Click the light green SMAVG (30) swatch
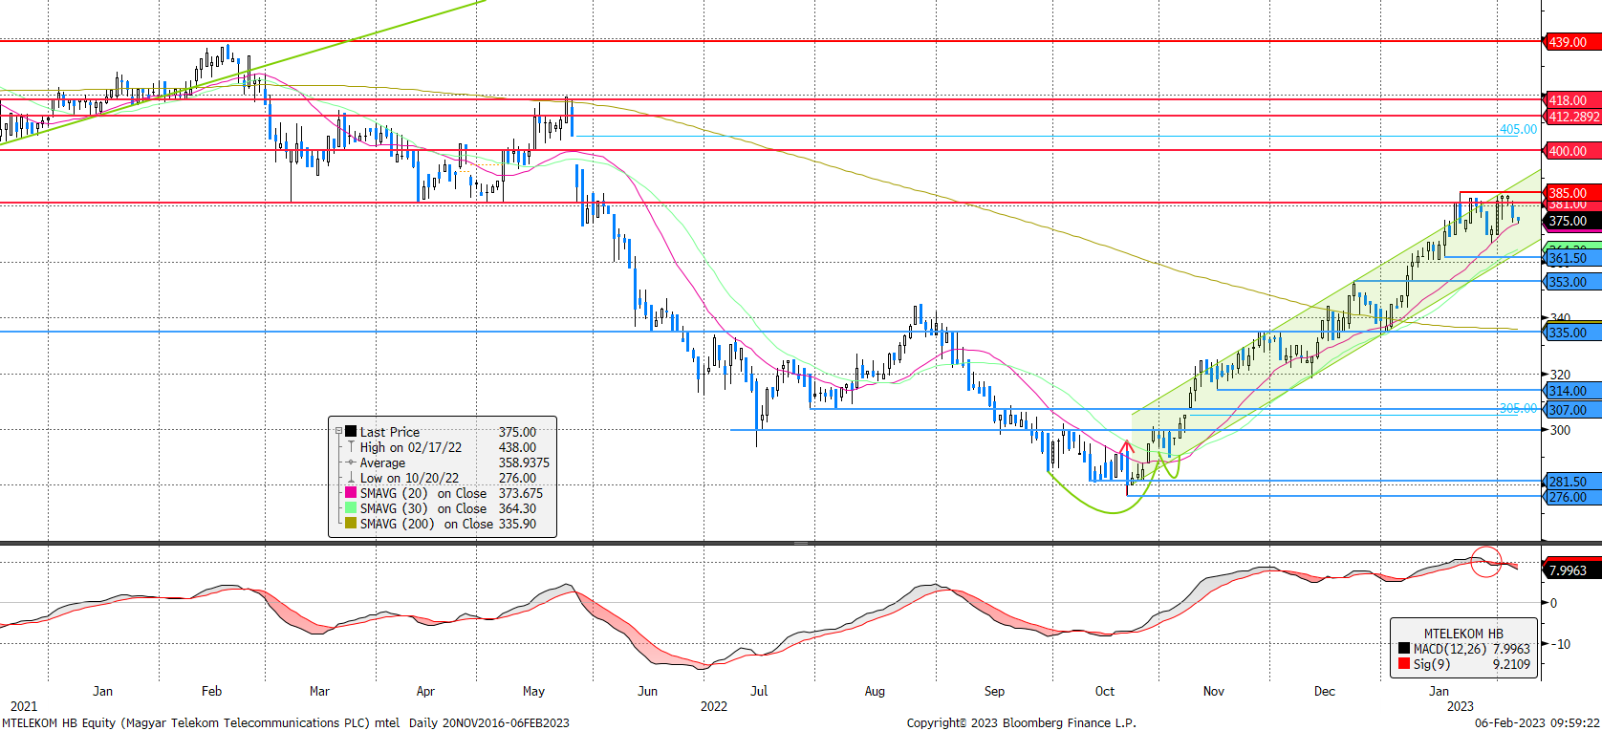The height and width of the screenshot is (731, 1602). [x=351, y=508]
